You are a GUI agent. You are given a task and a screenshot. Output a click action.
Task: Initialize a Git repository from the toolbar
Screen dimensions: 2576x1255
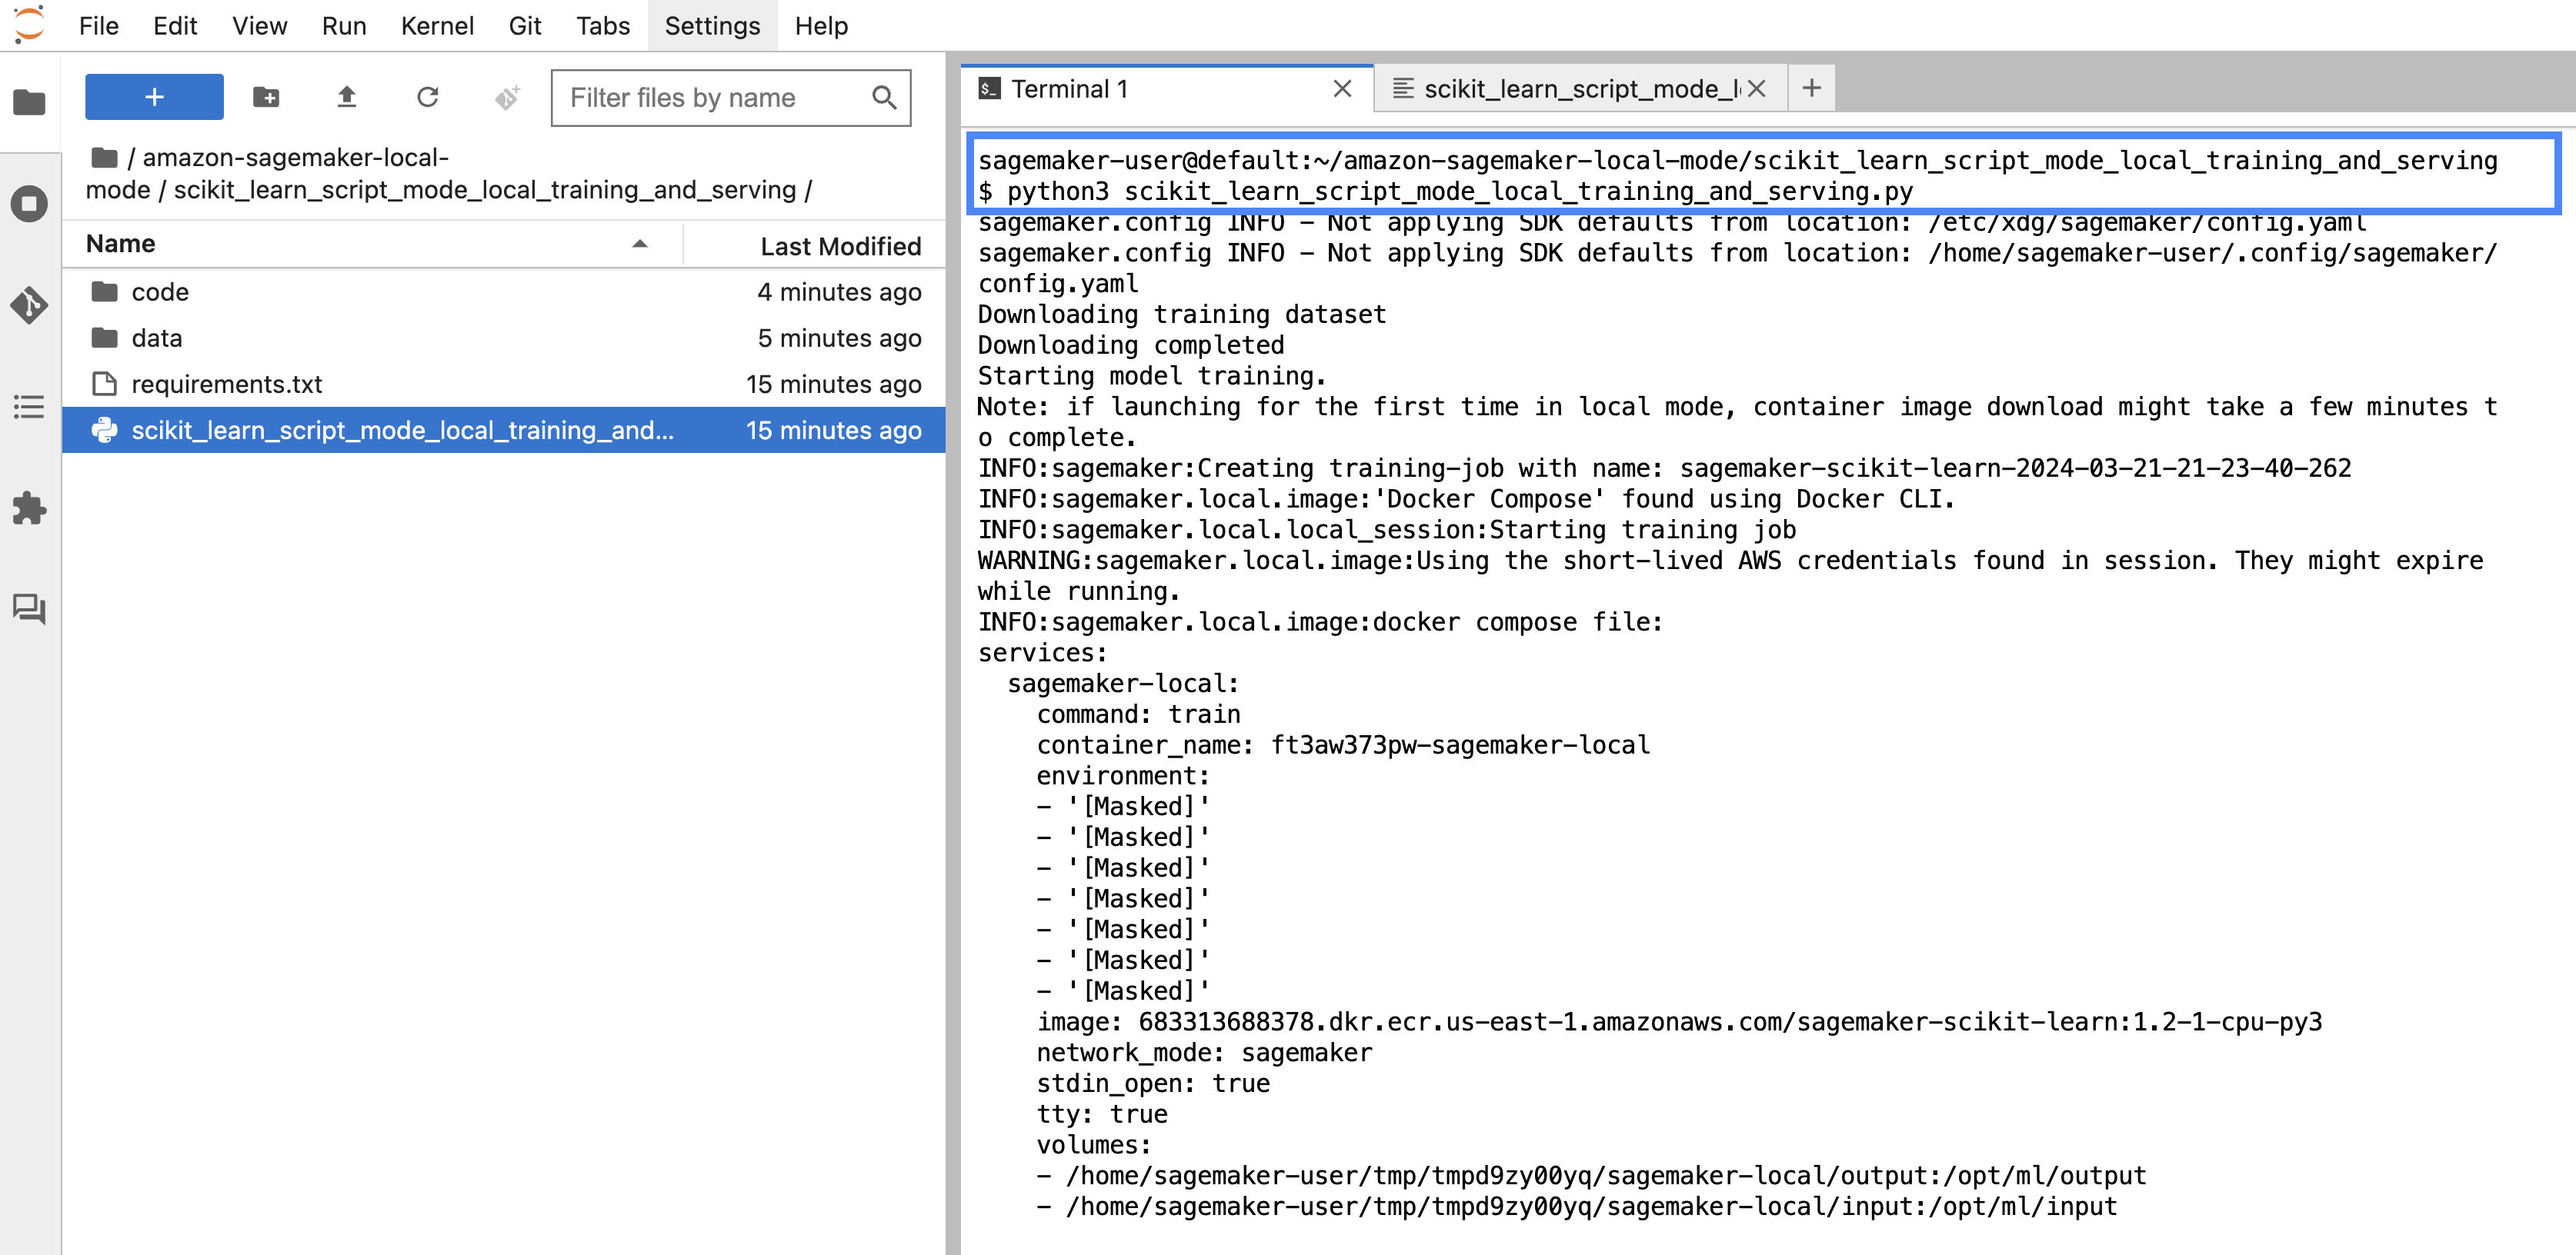[x=508, y=97]
